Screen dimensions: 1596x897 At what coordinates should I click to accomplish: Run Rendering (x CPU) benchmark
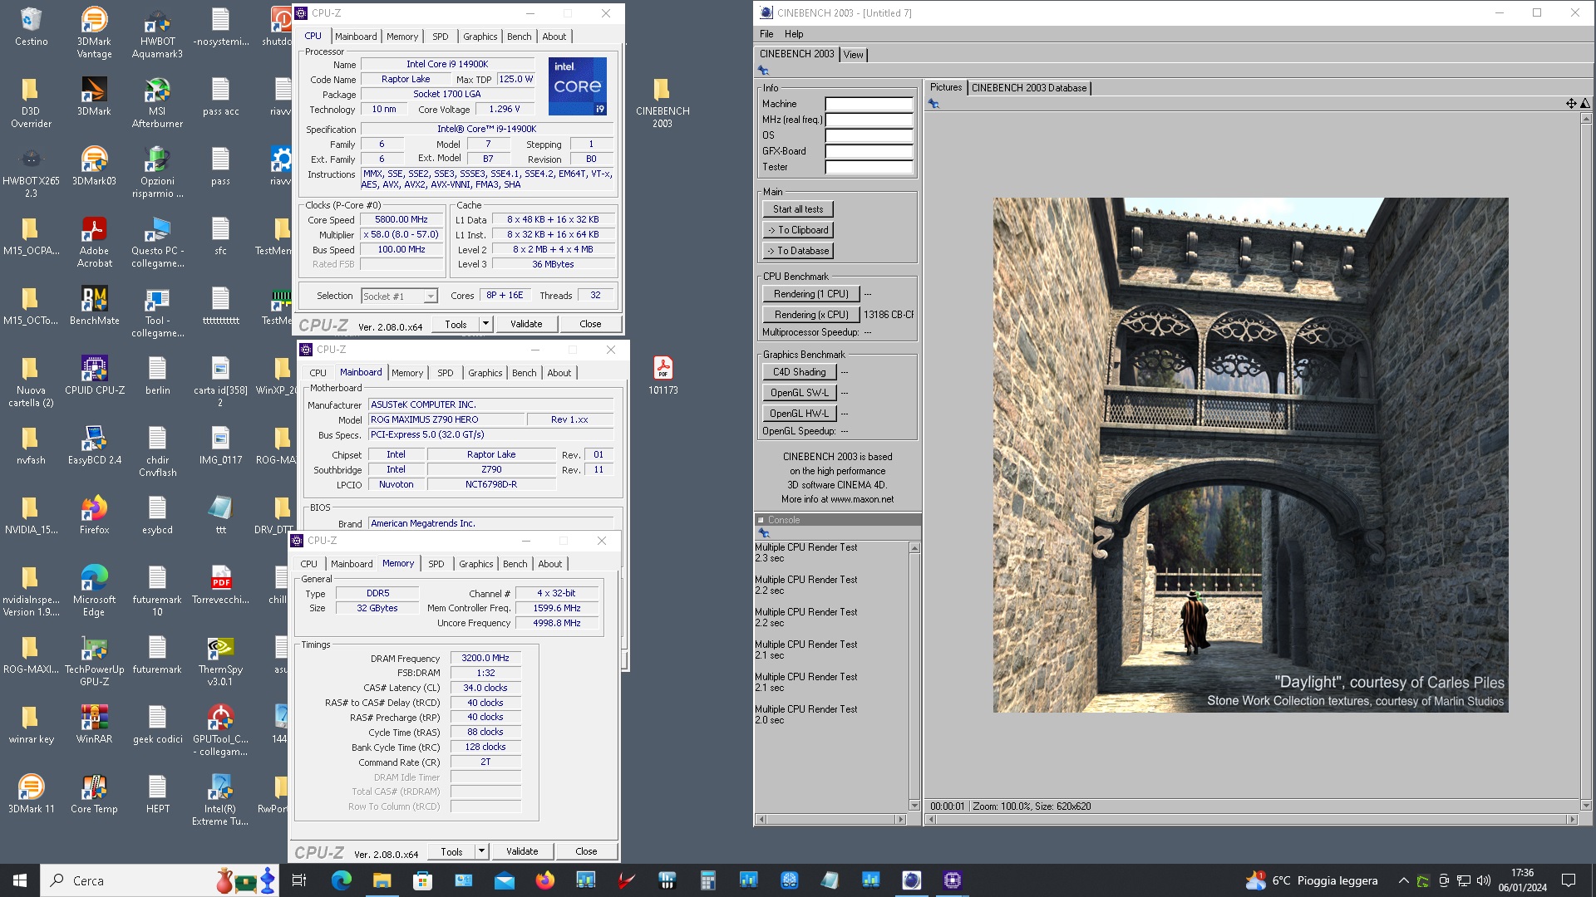point(810,315)
